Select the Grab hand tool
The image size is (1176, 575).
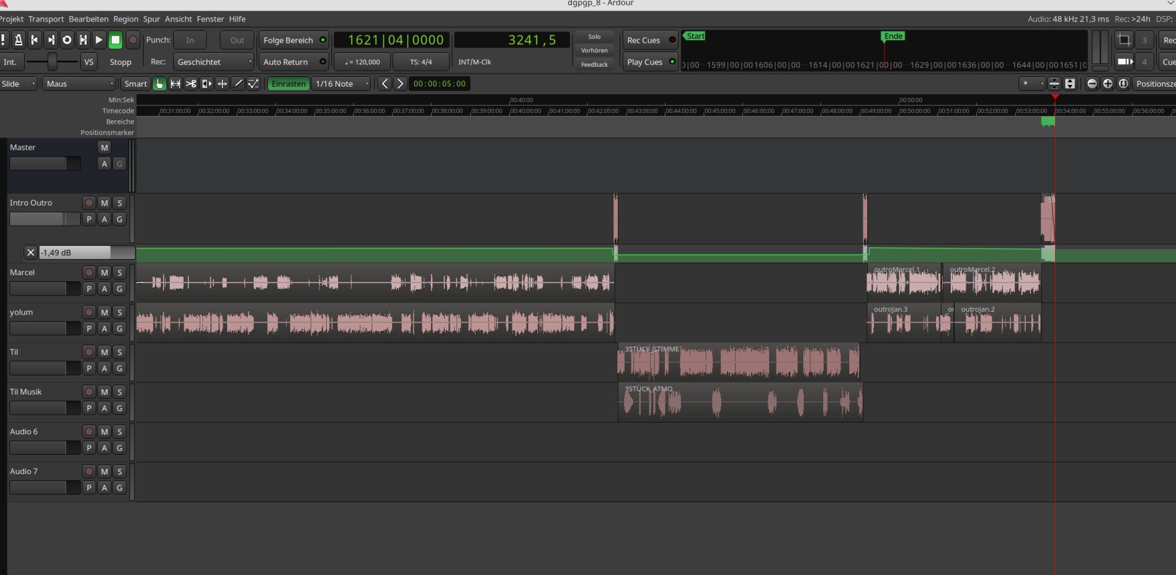(x=159, y=83)
